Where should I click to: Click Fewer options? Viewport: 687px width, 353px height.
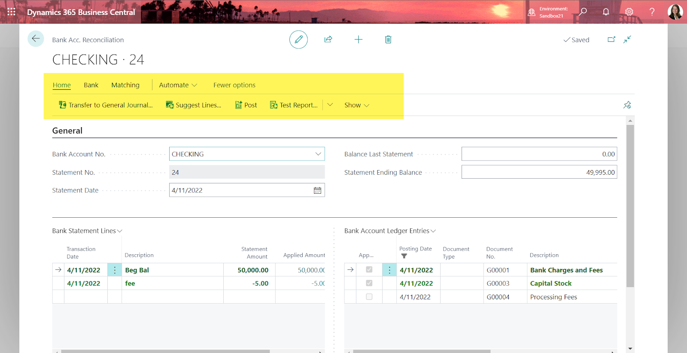(x=234, y=85)
